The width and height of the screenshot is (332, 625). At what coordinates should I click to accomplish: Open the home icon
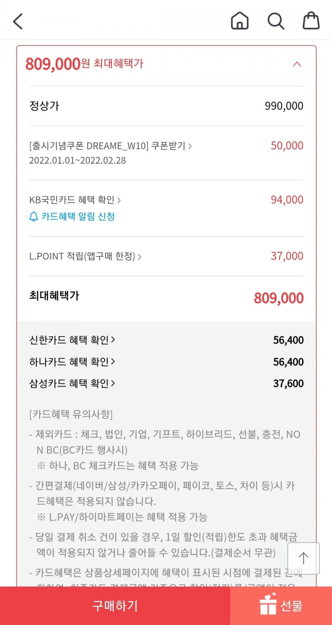coord(240,21)
